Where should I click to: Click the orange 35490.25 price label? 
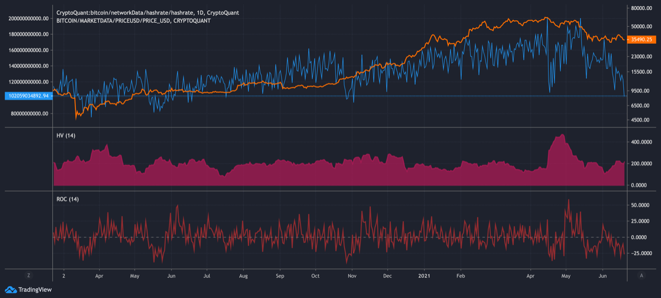coord(640,39)
